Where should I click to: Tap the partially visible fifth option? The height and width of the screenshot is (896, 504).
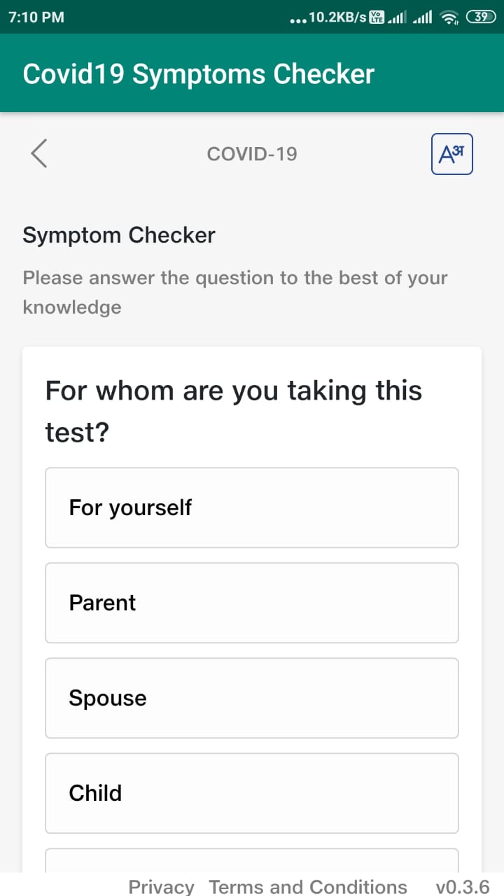pyautogui.click(x=252, y=861)
